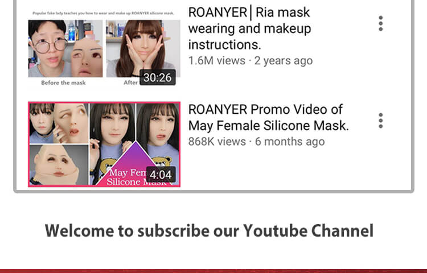Image resolution: width=427 pixels, height=273 pixels.
Task: Click the 'Before the mask' caption
Action: pos(63,82)
